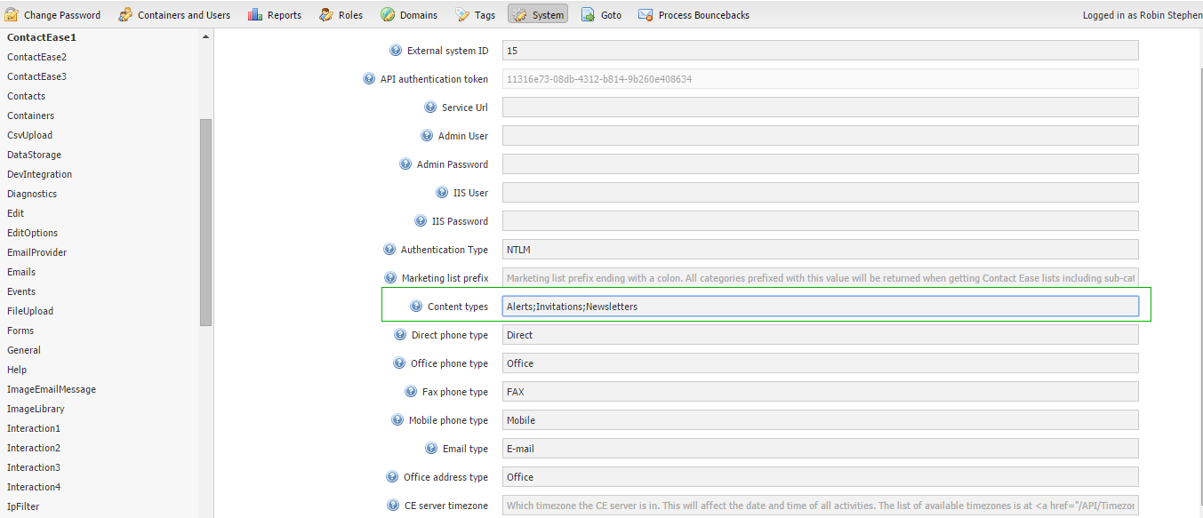The image size is (1203, 518).
Task: Click the help icon next to Marketing list prefix
Action: 390,278
